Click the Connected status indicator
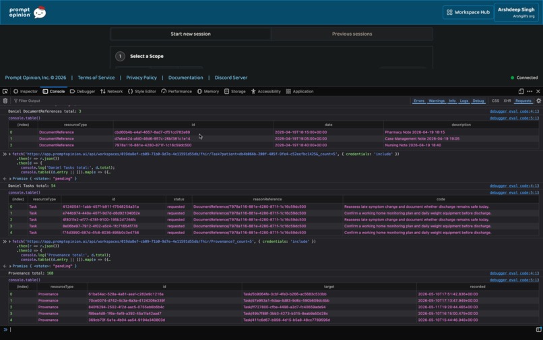543x340 pixels. pos(524,78)
